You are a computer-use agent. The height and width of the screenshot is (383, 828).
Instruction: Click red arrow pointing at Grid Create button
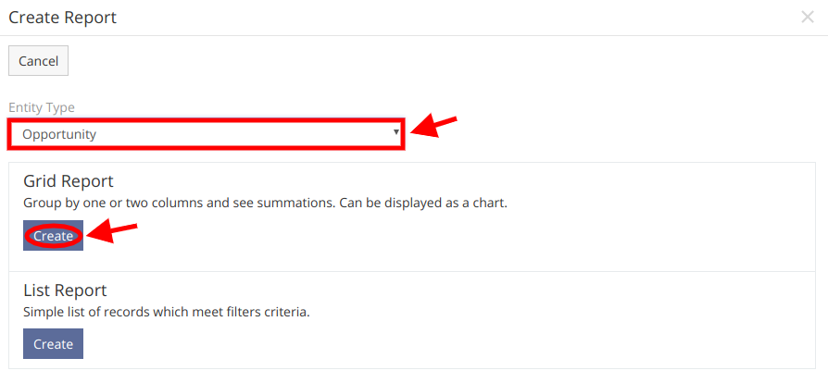[111, 232]
